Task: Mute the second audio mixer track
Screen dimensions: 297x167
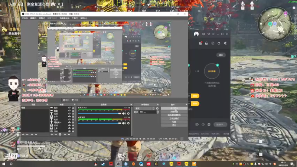Action: pyautogui.click(x=124, y=123)
